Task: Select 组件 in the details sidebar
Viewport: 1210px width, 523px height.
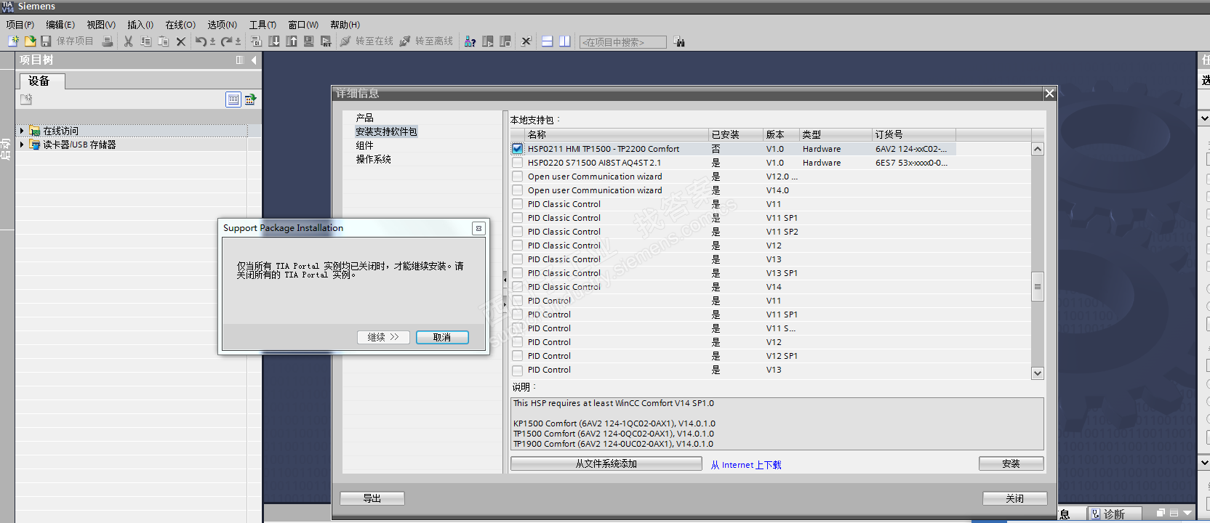Action: click(365, 145)
